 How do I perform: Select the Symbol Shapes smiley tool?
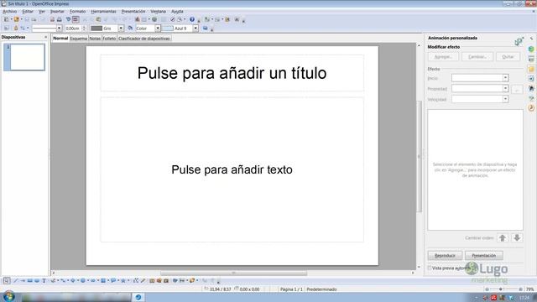coord(82,281)
